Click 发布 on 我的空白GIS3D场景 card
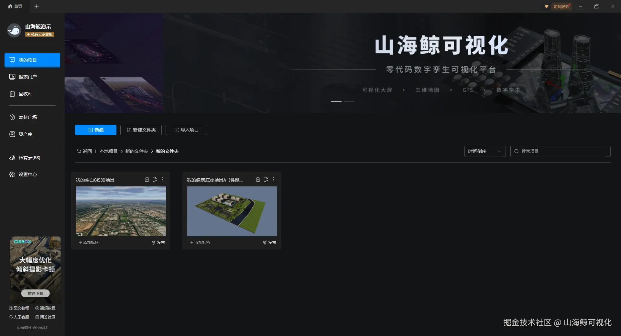 [158, 242]
